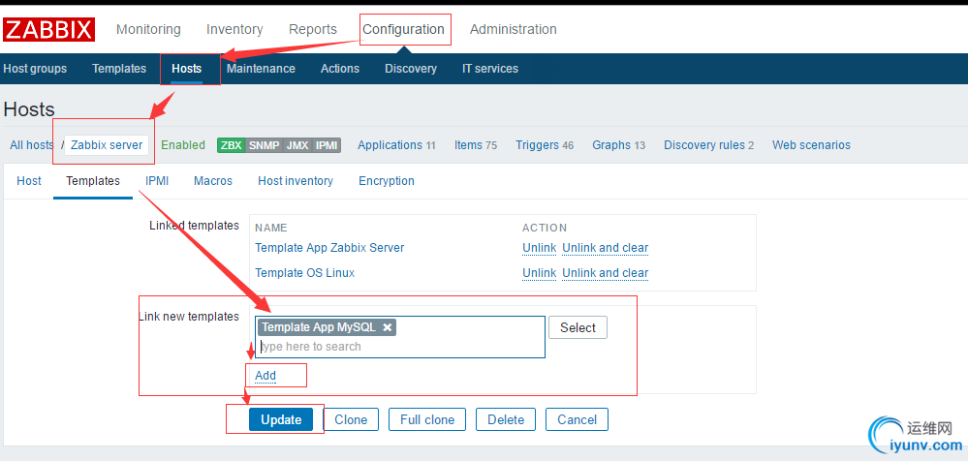Image resolution: width=968 pixels, height=461 pixels.
Task: Open the Monitoring menu
Action: 148,29
